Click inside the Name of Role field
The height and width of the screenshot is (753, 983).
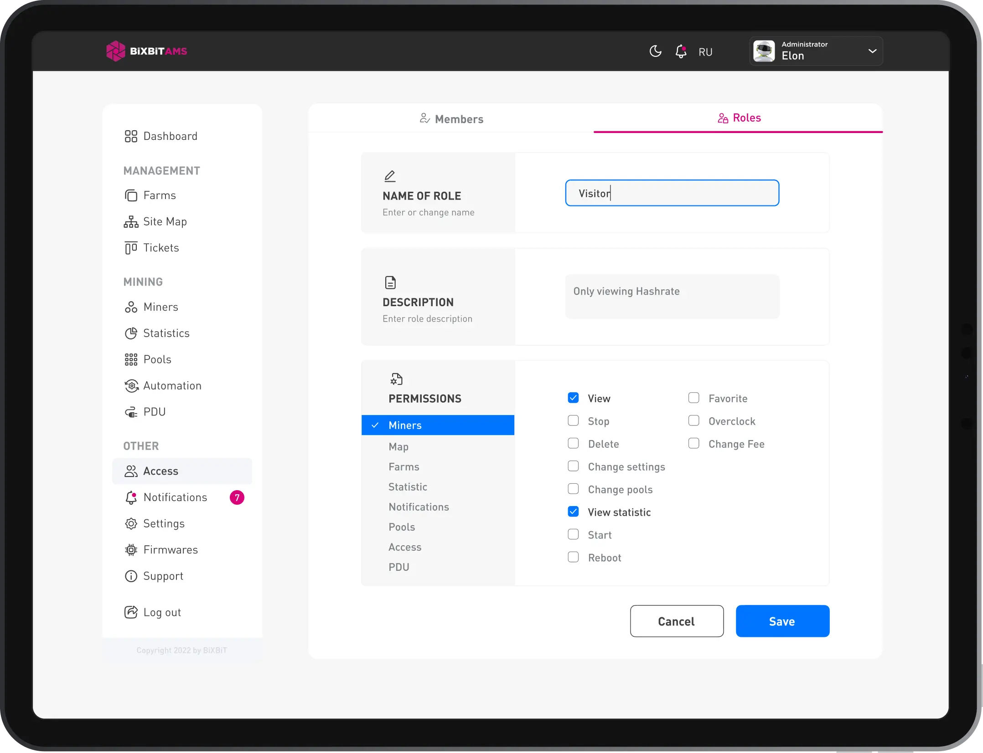click(x=672, y=193)
